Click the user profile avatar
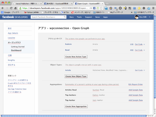 136,17
